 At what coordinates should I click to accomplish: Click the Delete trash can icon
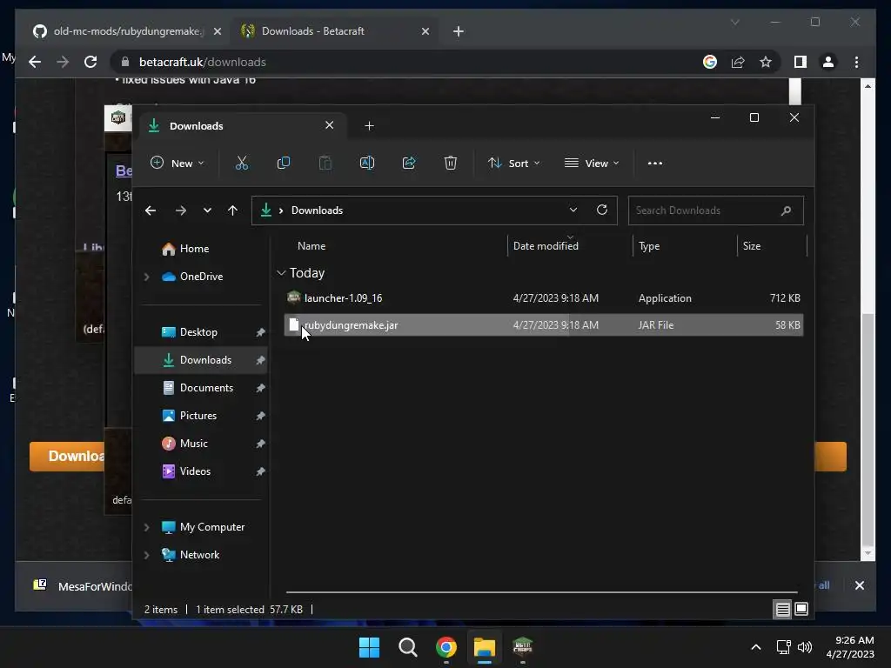click(x=451, y=163)
